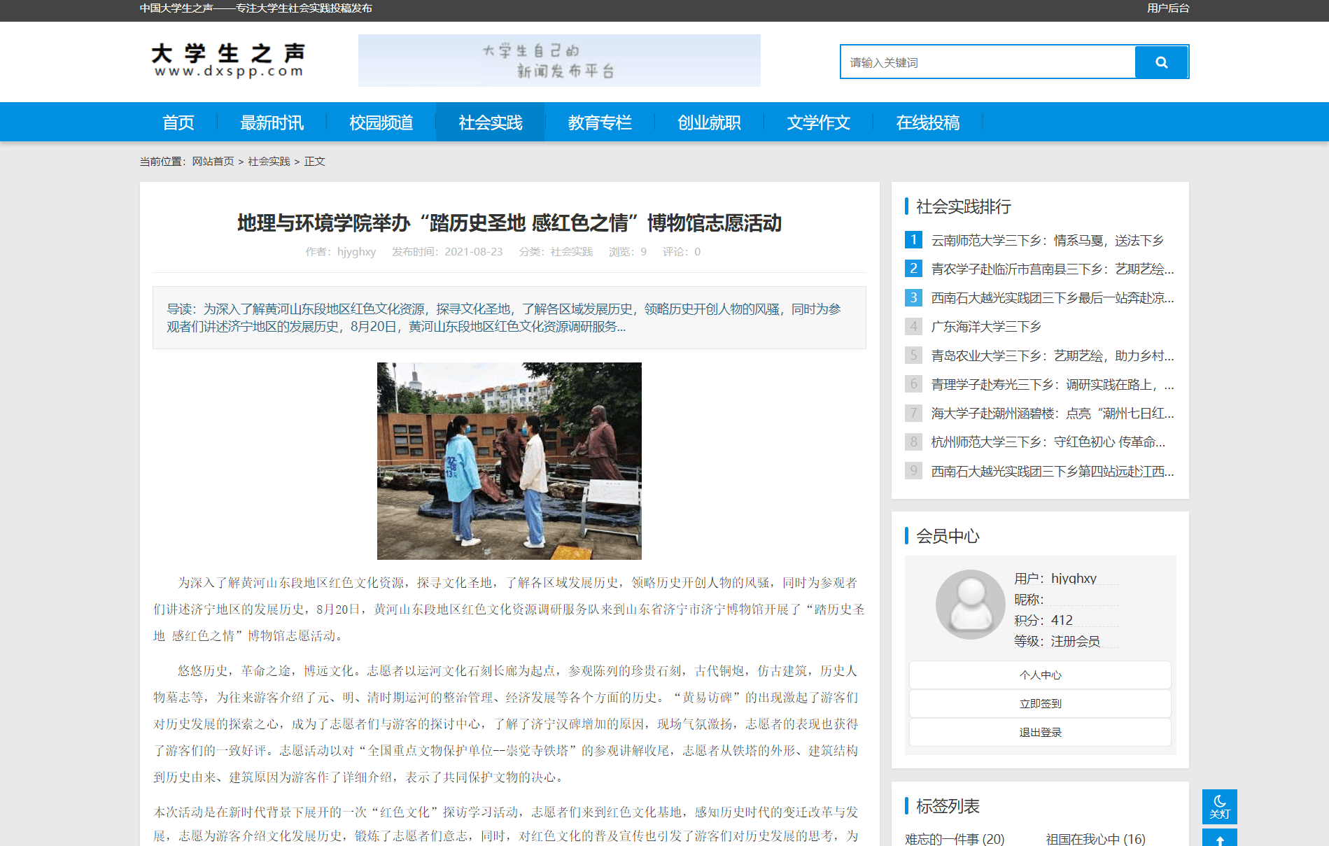Viewport: 1329px width, 846px height.
Task: Click the 发布时间 2021-08-23 text
Action: point(447,252)
